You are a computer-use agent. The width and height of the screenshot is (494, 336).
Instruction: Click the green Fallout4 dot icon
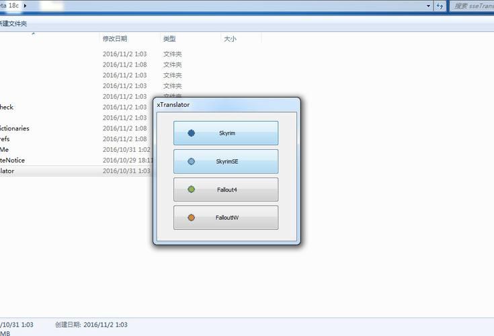[x=192, y=190]
